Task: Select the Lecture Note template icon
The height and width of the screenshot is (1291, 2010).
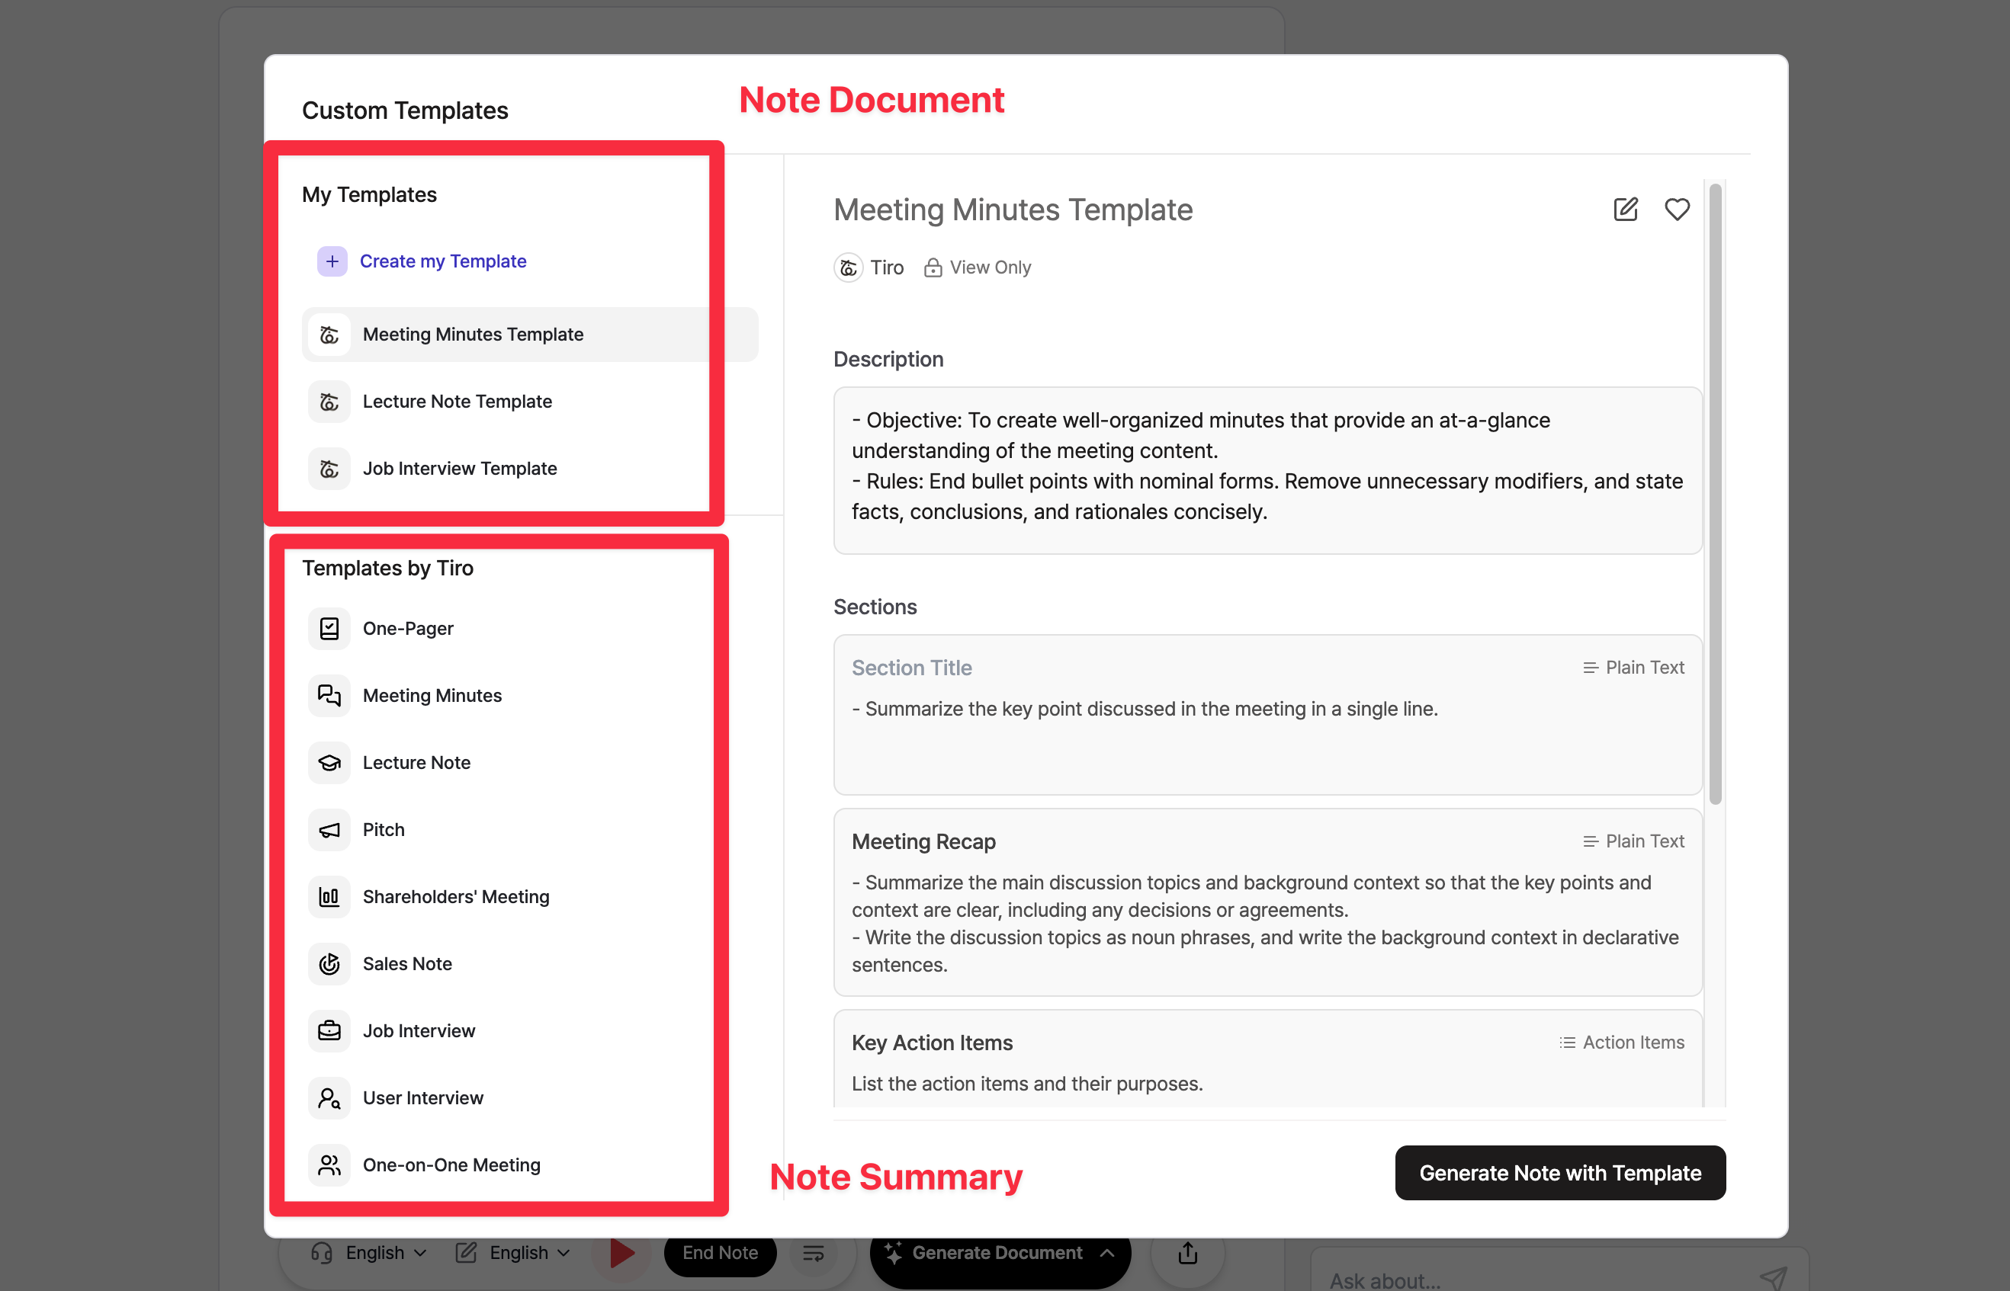Action: [329, 763]
